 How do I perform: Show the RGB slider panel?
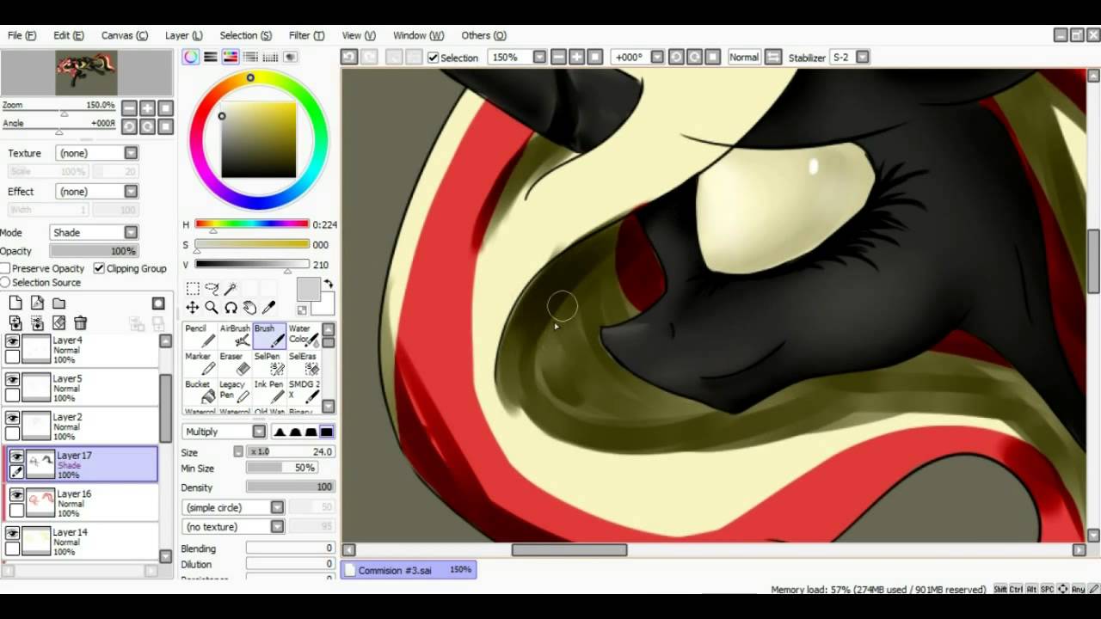point(211,57)
